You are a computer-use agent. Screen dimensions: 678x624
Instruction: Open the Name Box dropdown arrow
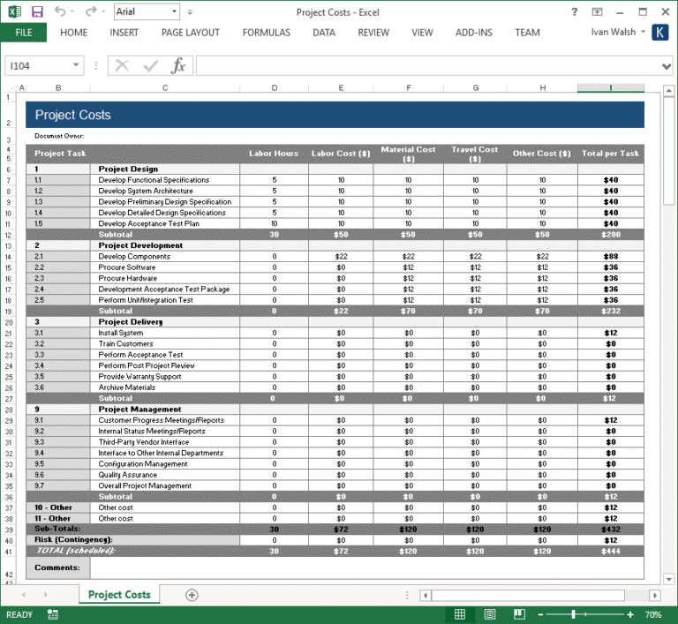pyautogui.click(x=76, y=65)
